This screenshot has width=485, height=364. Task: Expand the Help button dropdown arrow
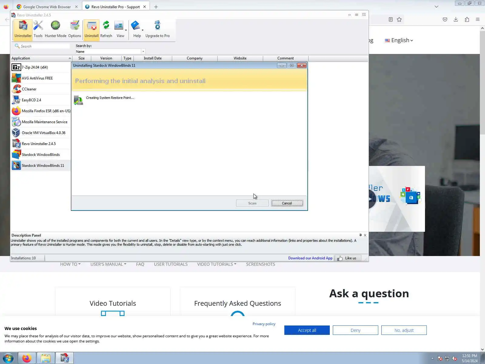pyautogui.click(x=142, y=30)
